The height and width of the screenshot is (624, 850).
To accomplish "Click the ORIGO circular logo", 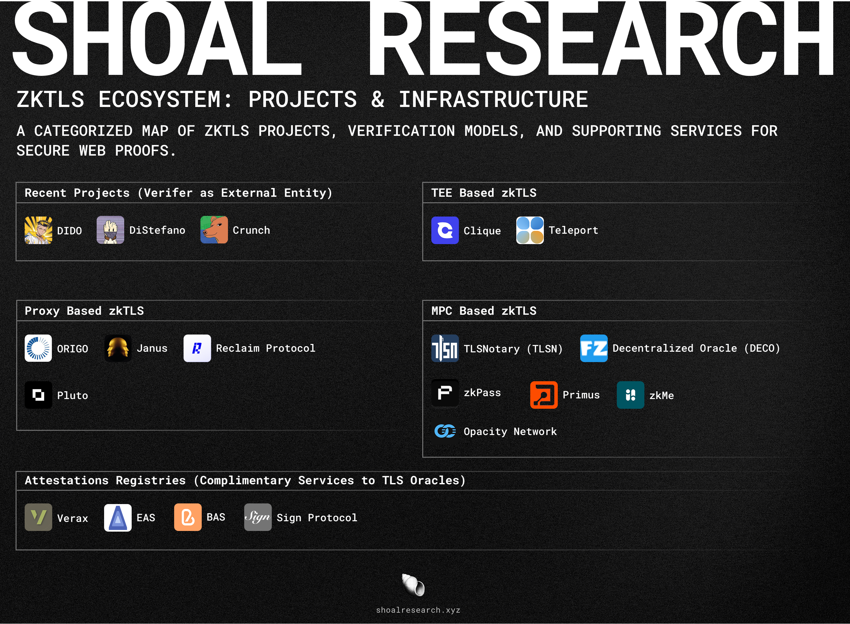I will coord(38,348).
